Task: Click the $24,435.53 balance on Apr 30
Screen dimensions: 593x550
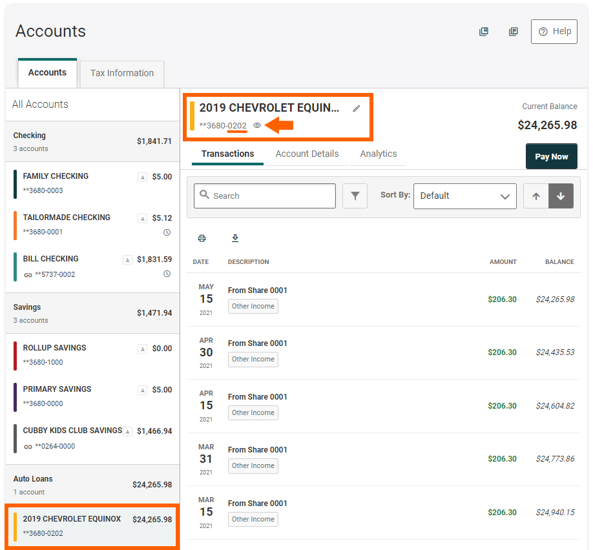Action: (555, 352)
